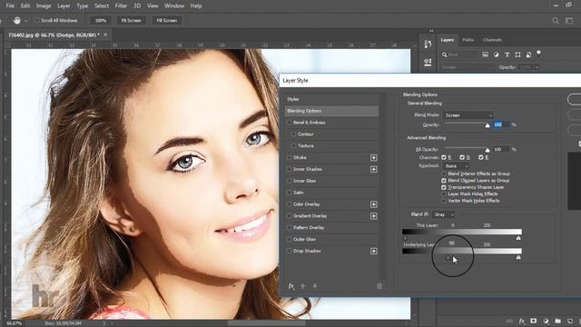Viewport: 581px width, 327px height.
Task: Click the Fill Screen button
Action: click(166, 20)
